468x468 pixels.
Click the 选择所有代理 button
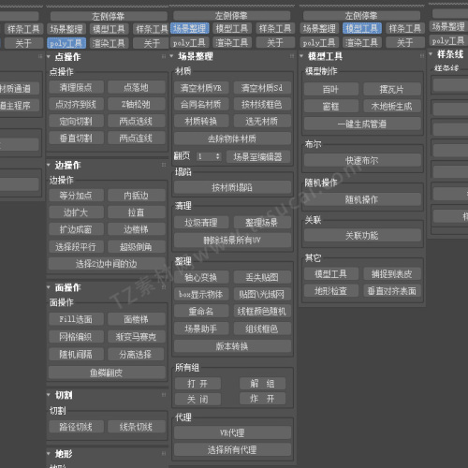232,449
